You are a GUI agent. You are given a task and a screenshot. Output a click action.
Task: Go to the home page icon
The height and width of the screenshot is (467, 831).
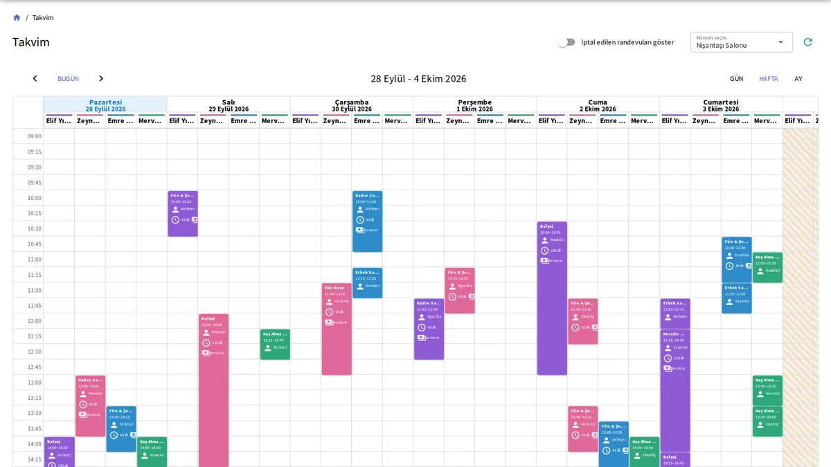click(x=17, y=17)
